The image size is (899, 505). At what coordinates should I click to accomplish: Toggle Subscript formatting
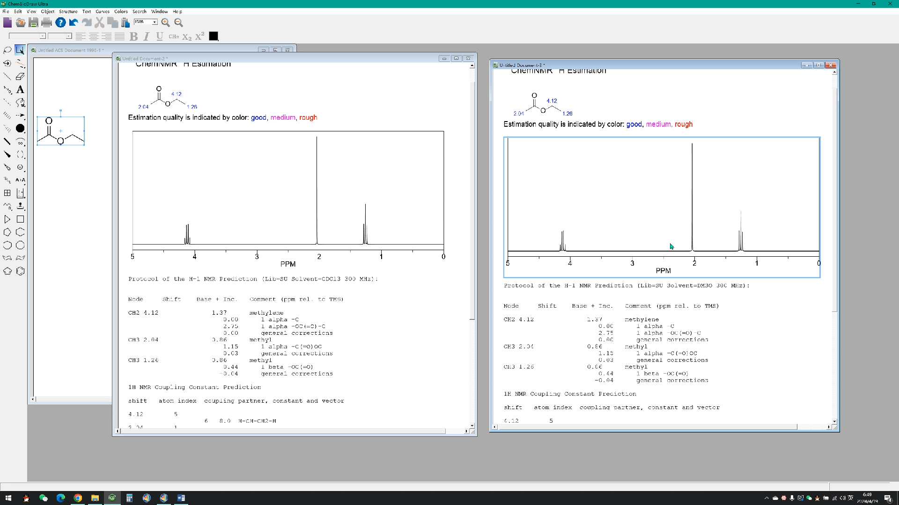coord(187,36)
